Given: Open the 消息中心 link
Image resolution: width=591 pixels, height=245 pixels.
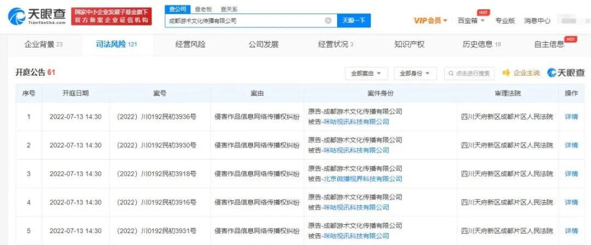Looking at the screenshot, I should [537, 21].
